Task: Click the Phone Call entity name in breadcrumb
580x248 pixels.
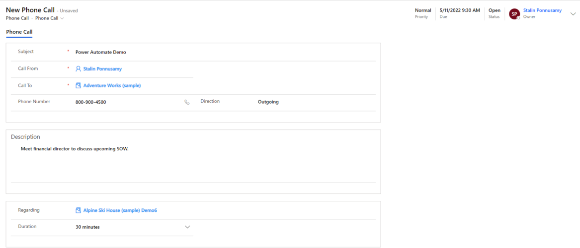Action: pos(17,18)
